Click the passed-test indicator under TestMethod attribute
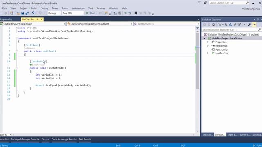The image size is (262, 147). 31,65
